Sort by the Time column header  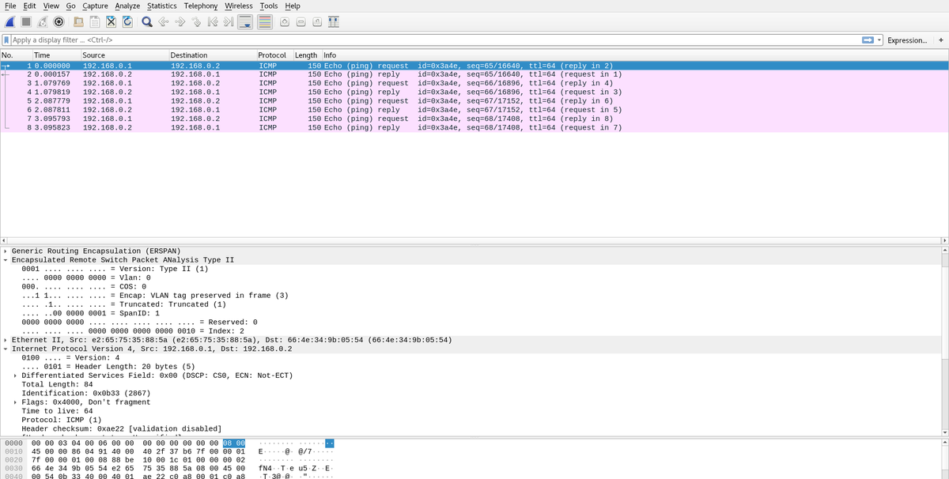55,55
